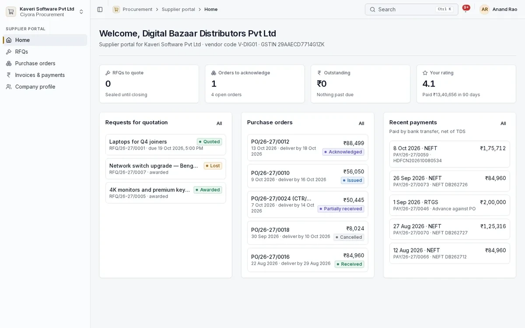525x328 pixels.
Task: Select Home in supplier portal sidebar
Action: [45, 40]
